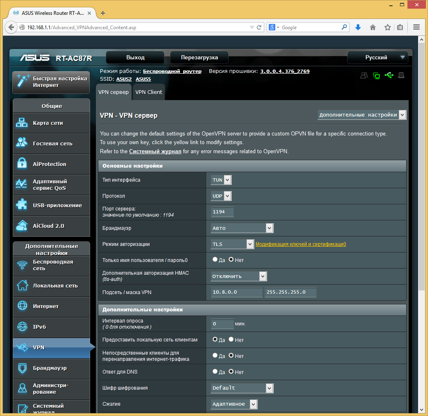The width and height of the screenshot is (428, 416).
Task: Open the Брандмауэр Авто dropdown
Action: click(x=242, y=228)
